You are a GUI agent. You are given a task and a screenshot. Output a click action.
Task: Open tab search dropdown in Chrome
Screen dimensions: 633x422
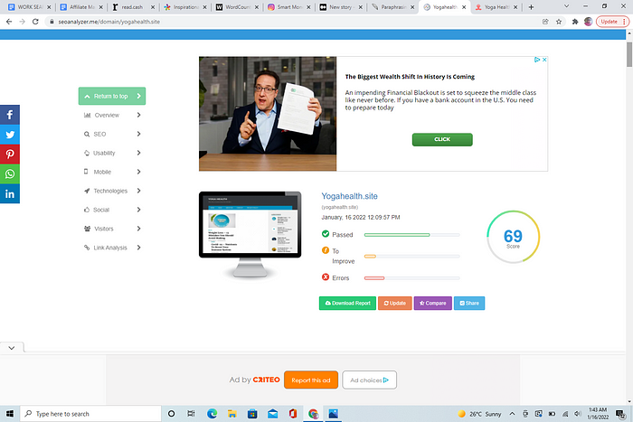click(566, 6)
